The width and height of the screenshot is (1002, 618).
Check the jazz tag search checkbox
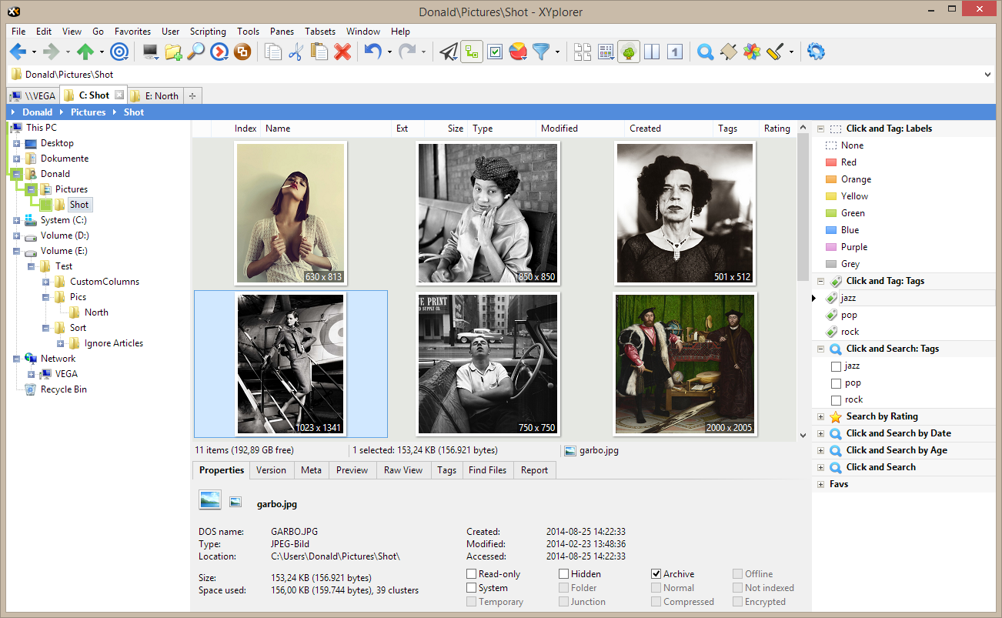(836, 366)
